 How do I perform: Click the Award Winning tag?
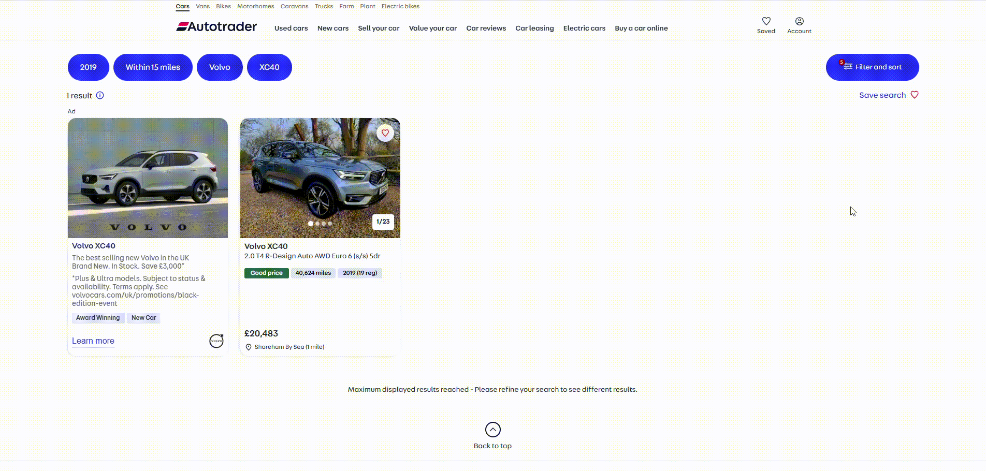98,318
